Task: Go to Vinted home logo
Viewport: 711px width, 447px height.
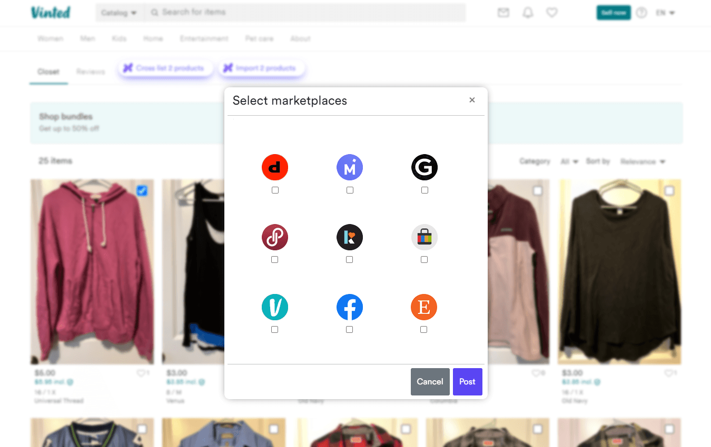Action: [x=51, y=13]
